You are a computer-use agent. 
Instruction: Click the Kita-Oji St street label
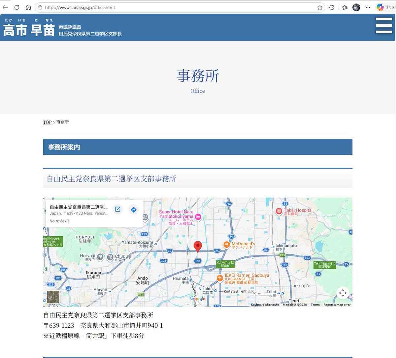pos(302,286)
